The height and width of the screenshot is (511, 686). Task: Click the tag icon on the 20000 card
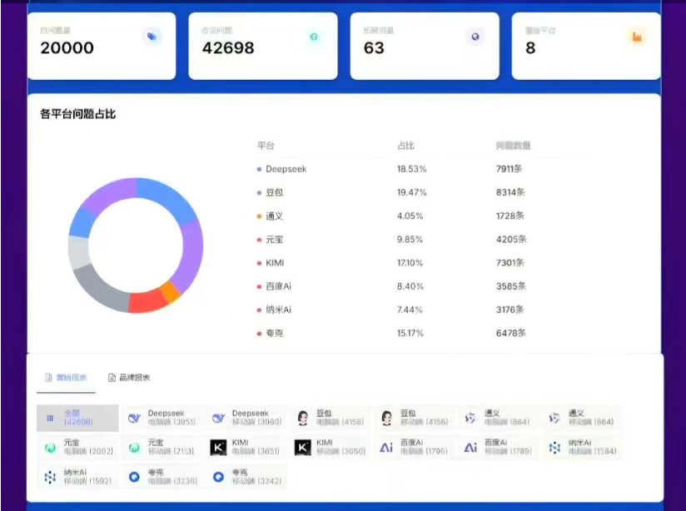(x=152, y=37)
